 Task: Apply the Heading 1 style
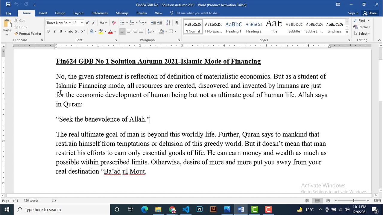coord(233,27)
